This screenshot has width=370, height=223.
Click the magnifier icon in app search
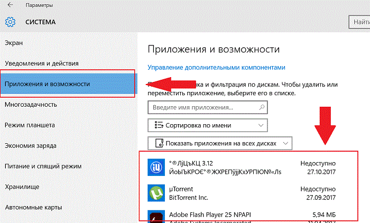pos(262,107)
